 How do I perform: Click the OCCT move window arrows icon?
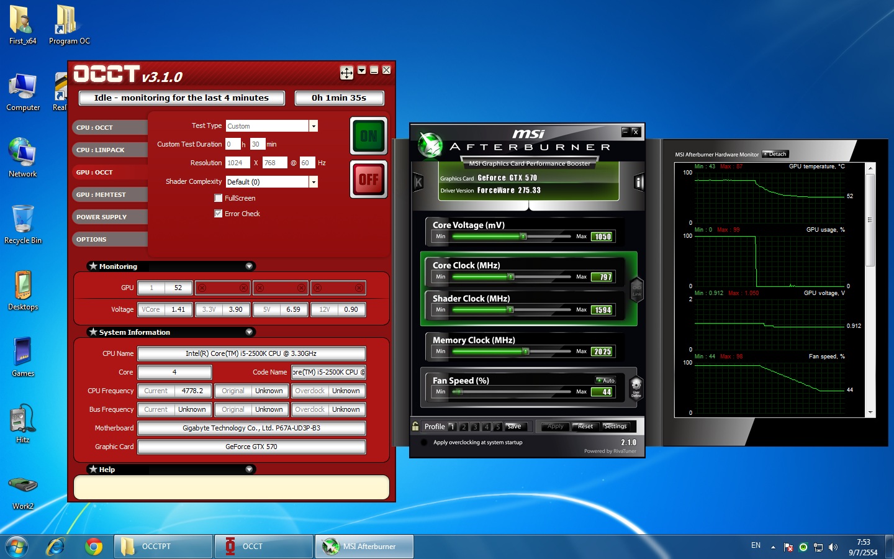point(346,73)
